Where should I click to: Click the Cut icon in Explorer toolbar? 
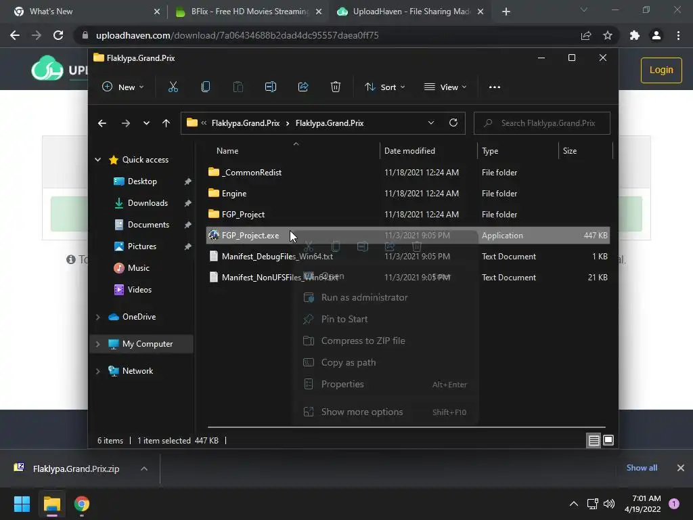[x=173, y=87]
